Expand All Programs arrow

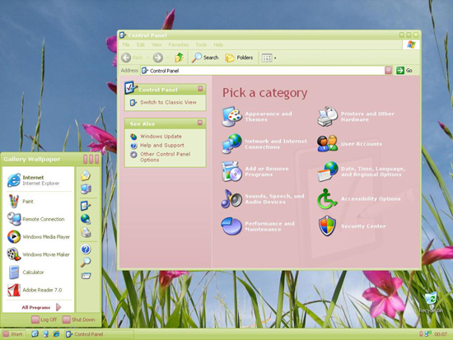tap(58, 307)
